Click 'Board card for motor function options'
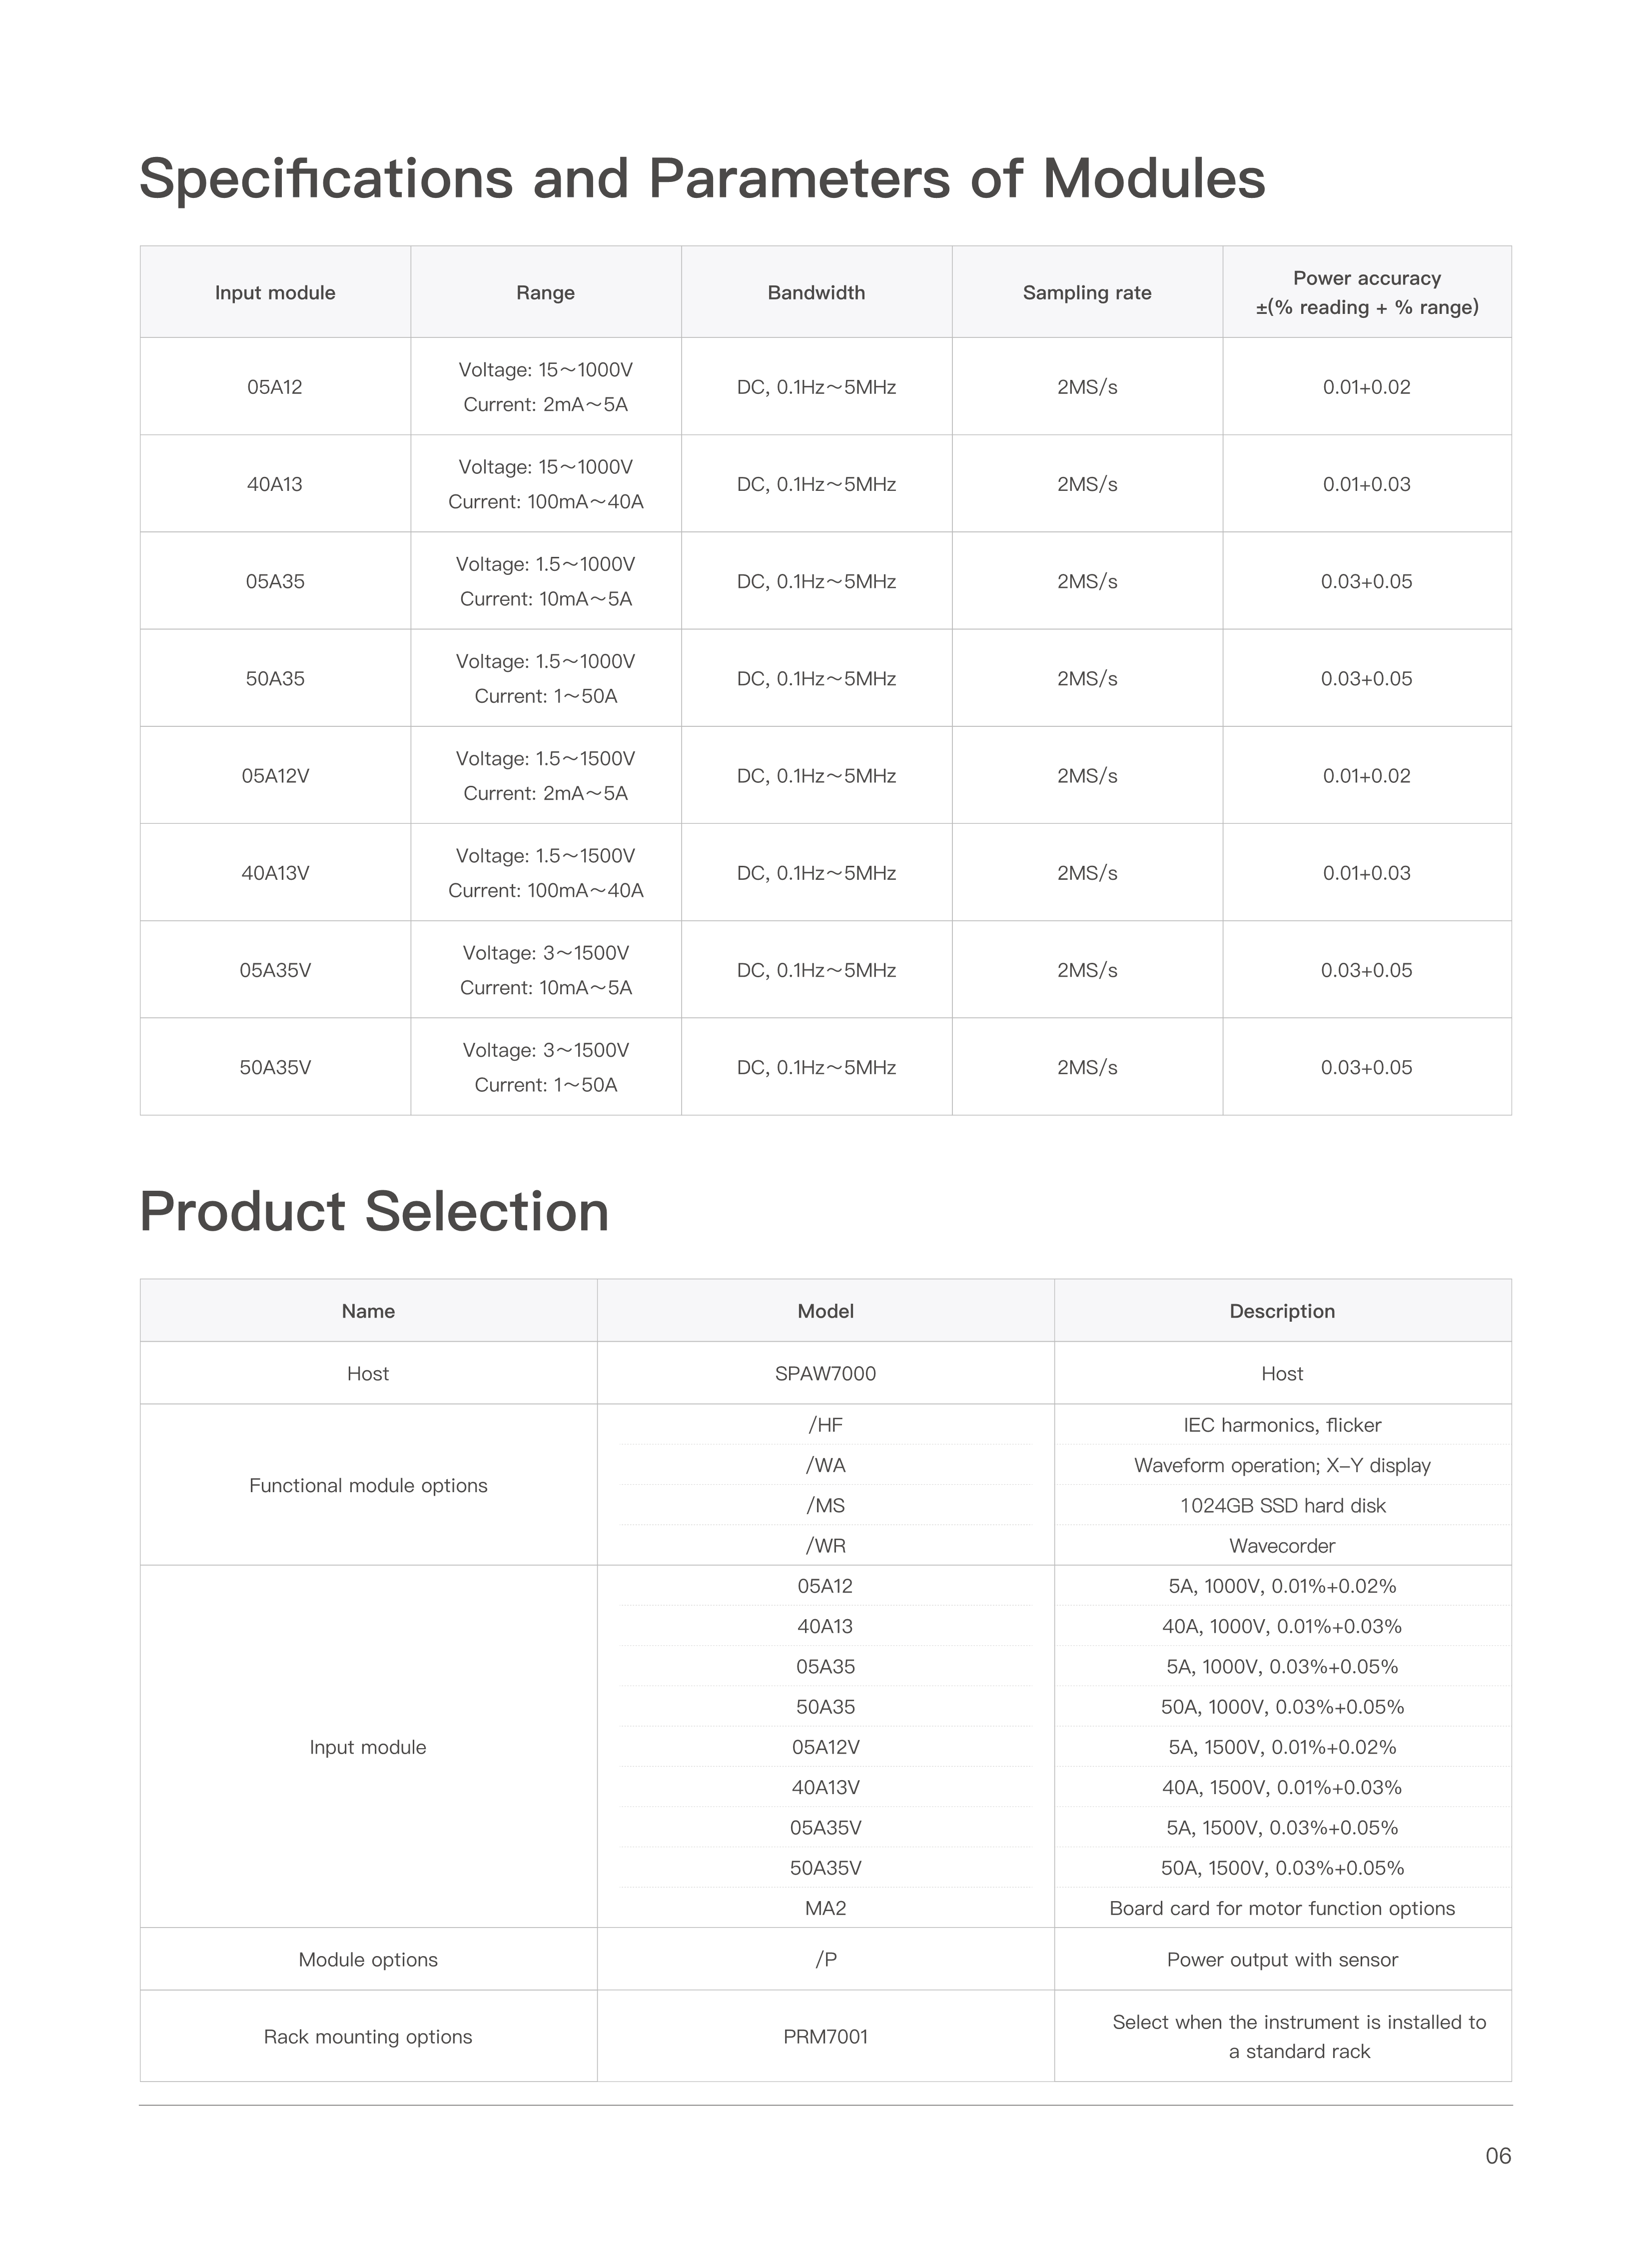 [x=1282, y=1908]
